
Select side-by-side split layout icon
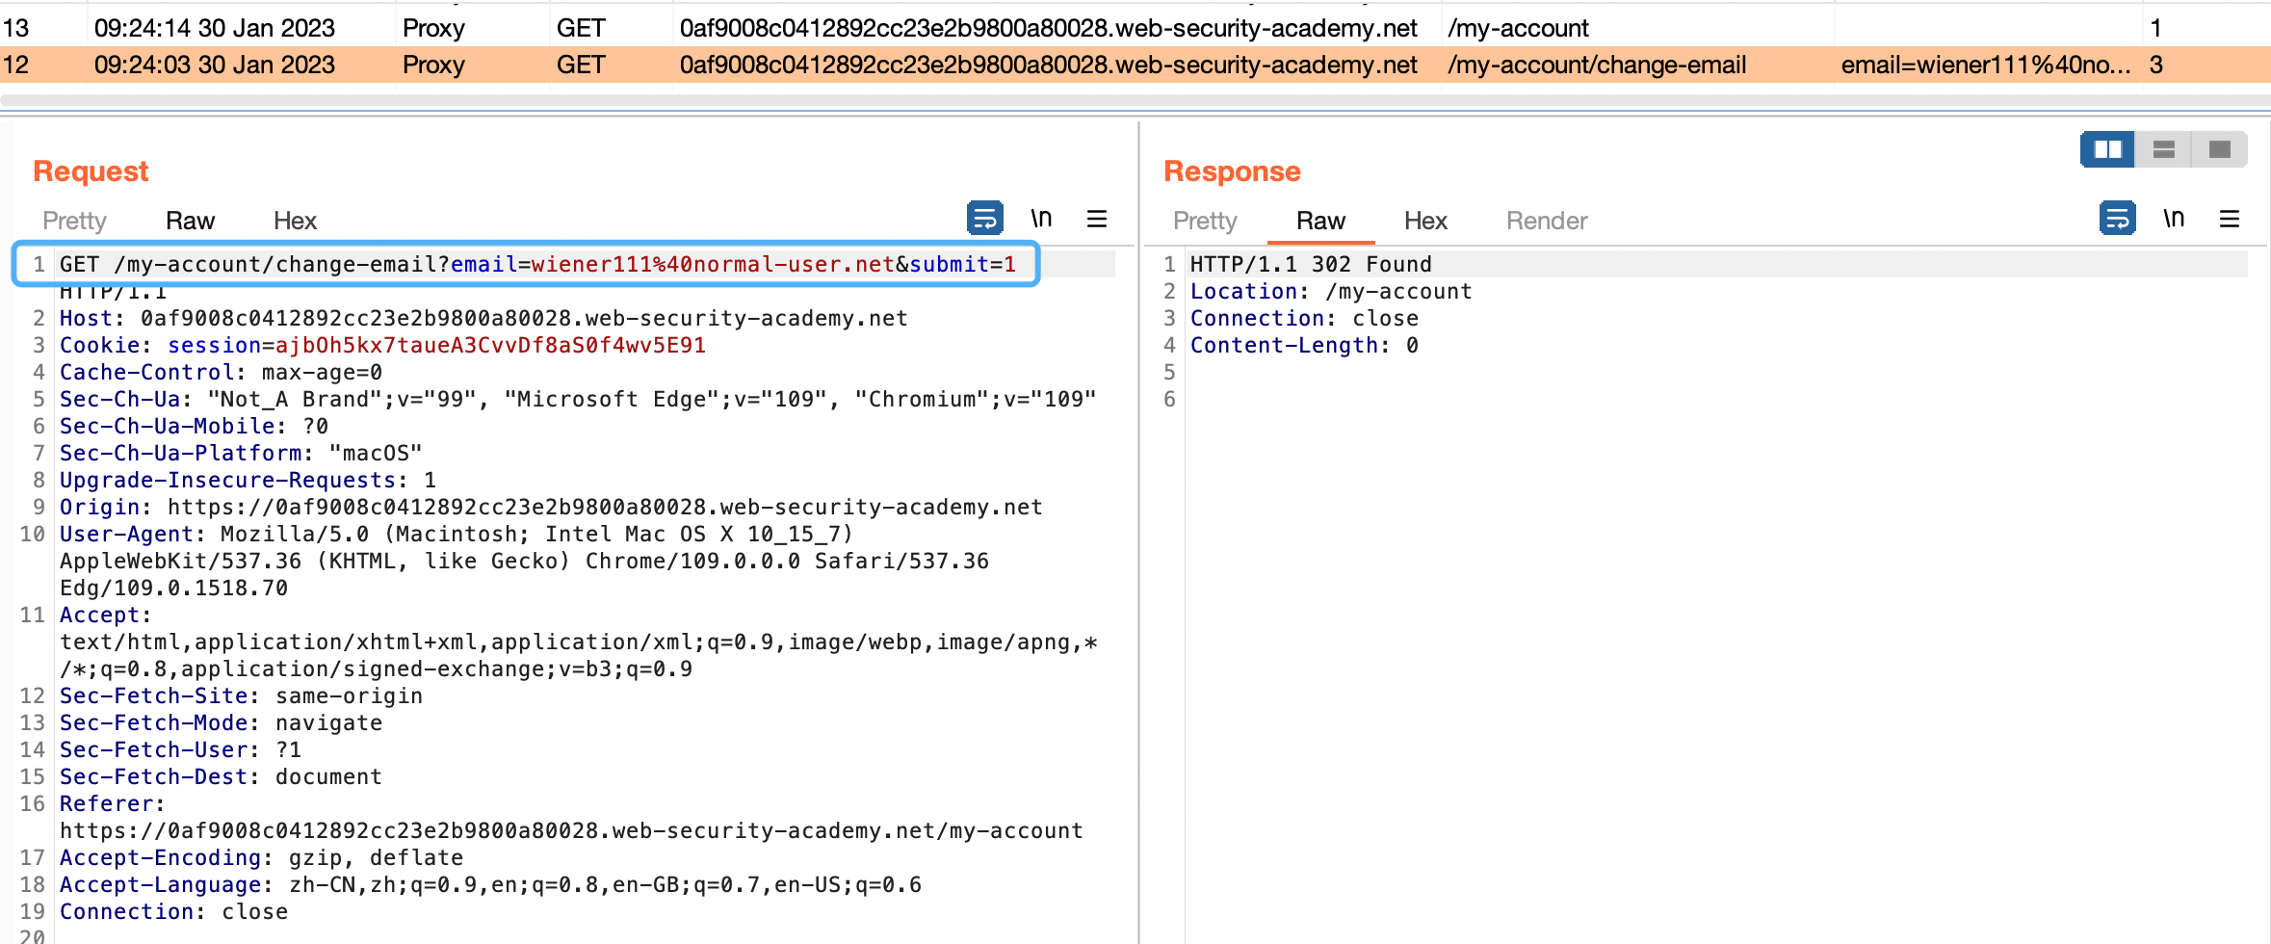click(2107, 149)
